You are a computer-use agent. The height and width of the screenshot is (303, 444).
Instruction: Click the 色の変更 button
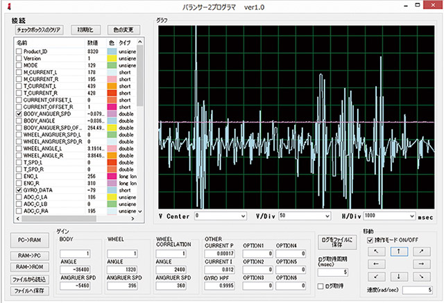point(123,30)
